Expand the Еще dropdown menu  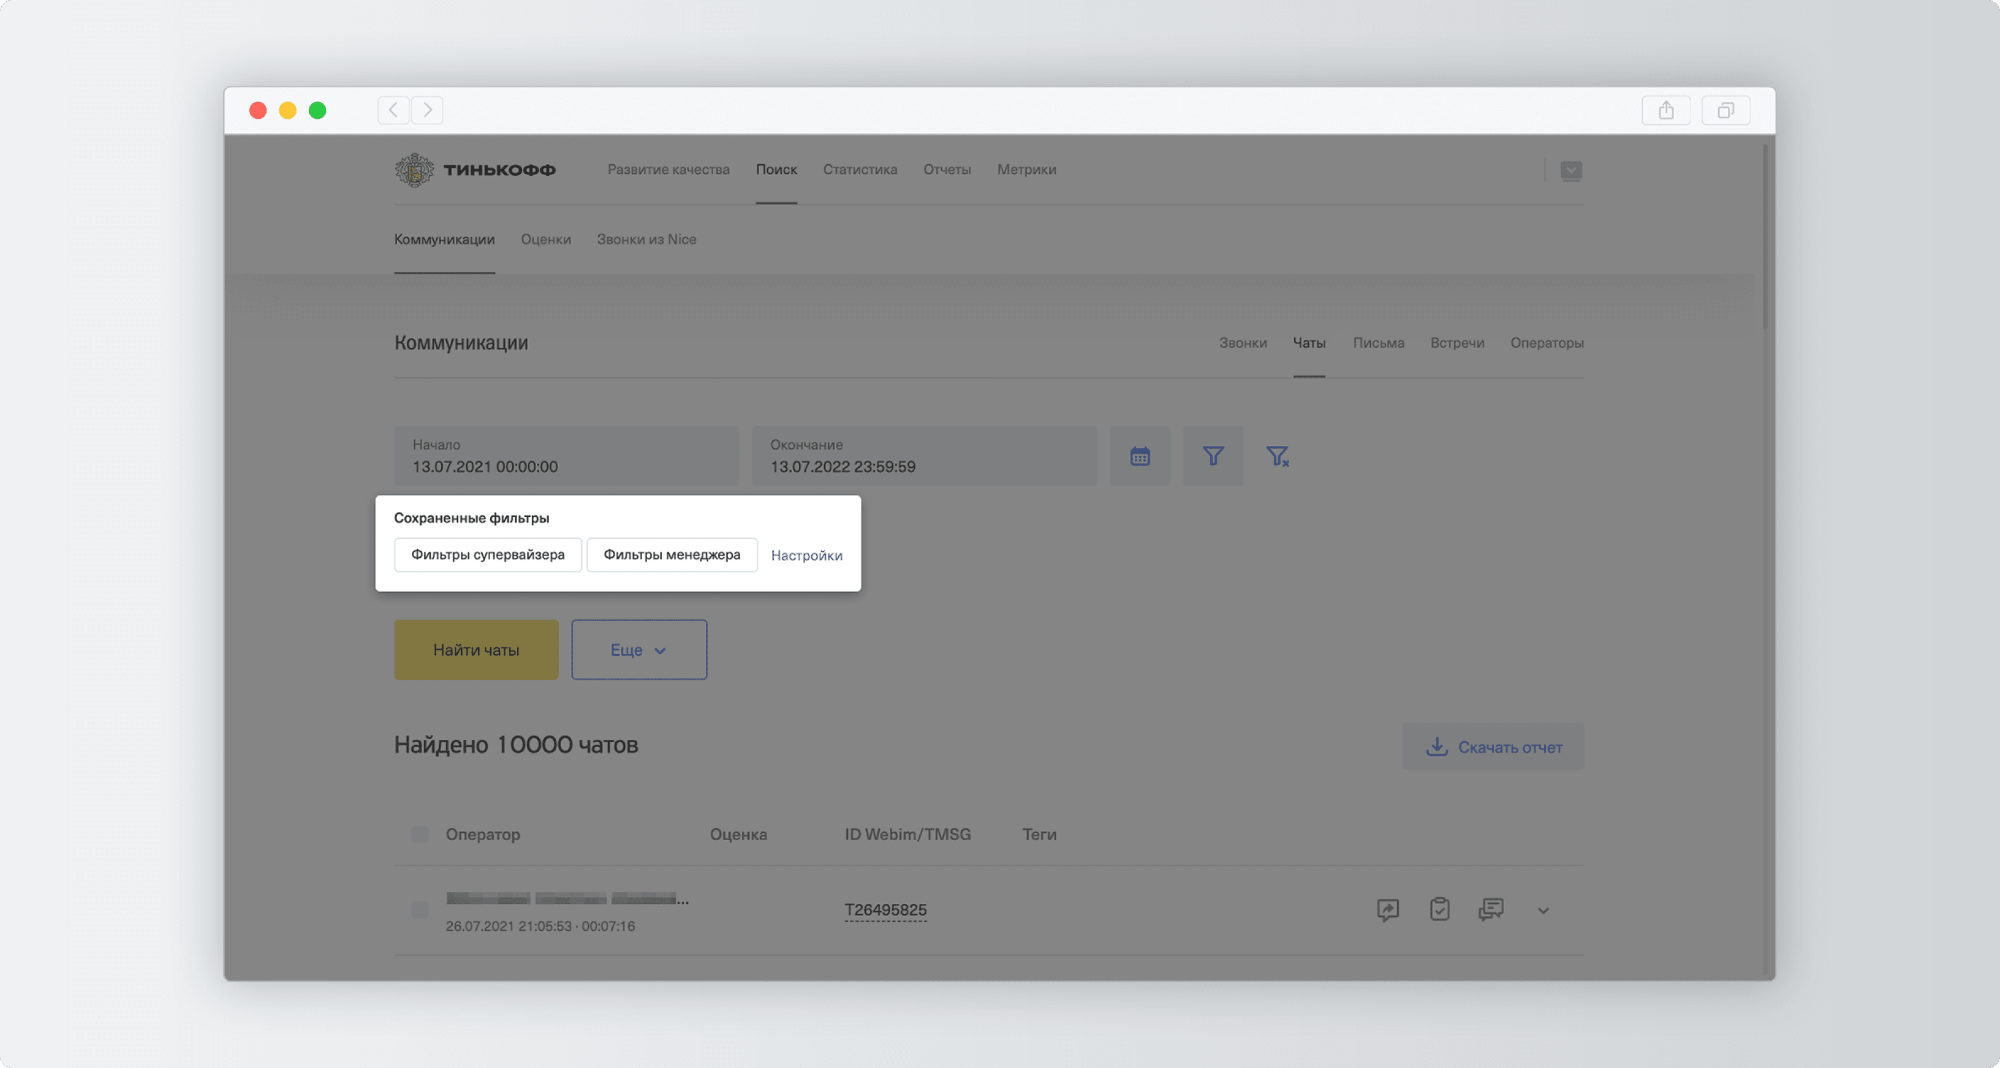coord(639,649)
